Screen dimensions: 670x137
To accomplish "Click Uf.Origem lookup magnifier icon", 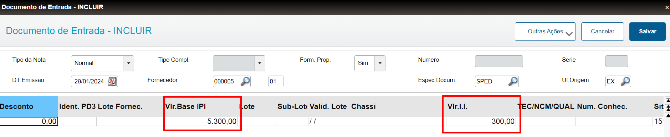I will [625, 81].
